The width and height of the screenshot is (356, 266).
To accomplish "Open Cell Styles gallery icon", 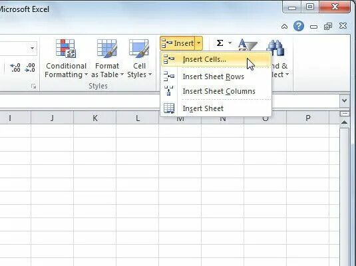I will click(139, 48).
